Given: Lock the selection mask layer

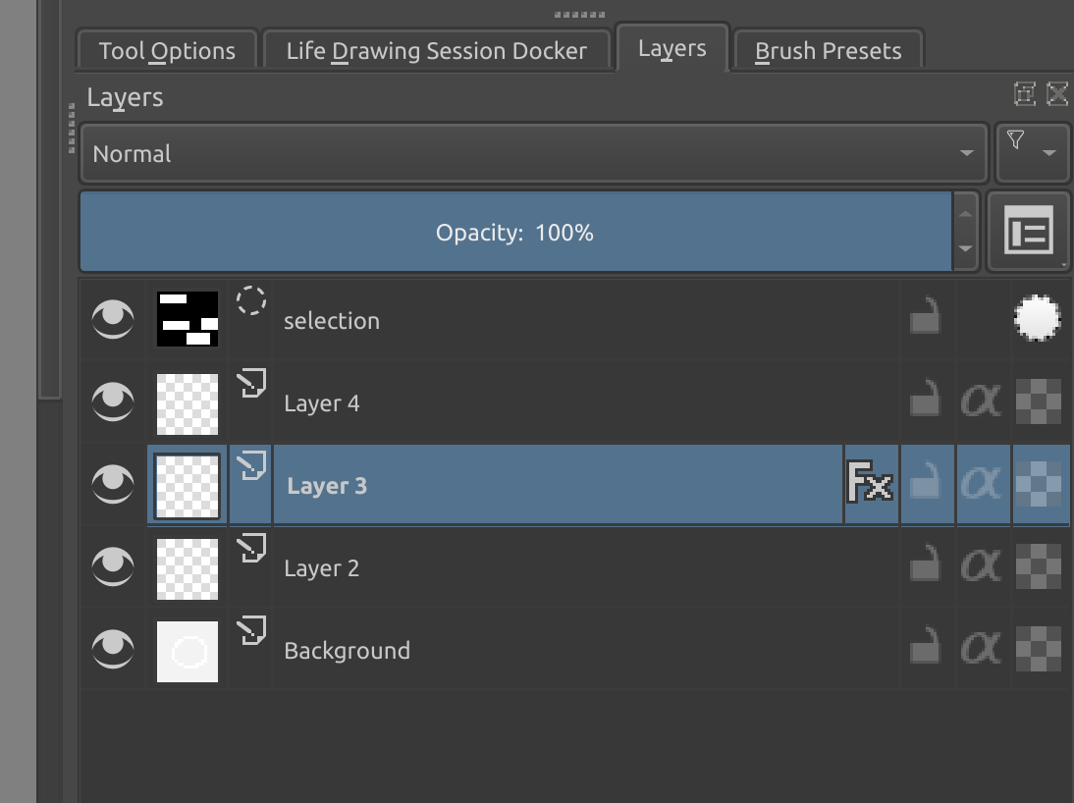Looking at the screenshot, I should click(925, 320).
